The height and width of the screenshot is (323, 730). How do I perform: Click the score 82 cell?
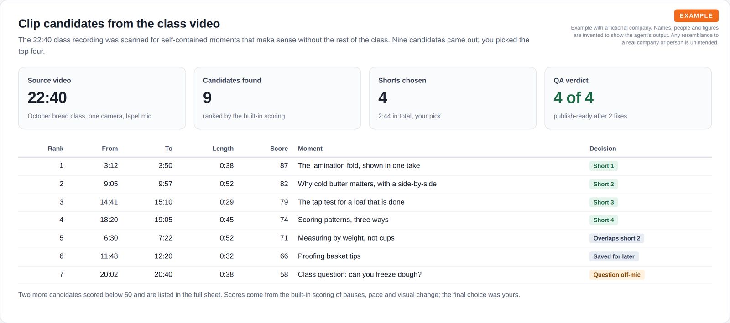[x=284, y=184]
